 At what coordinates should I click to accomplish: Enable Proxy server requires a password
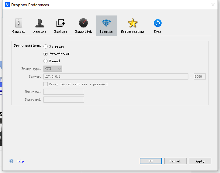(46, 84)
